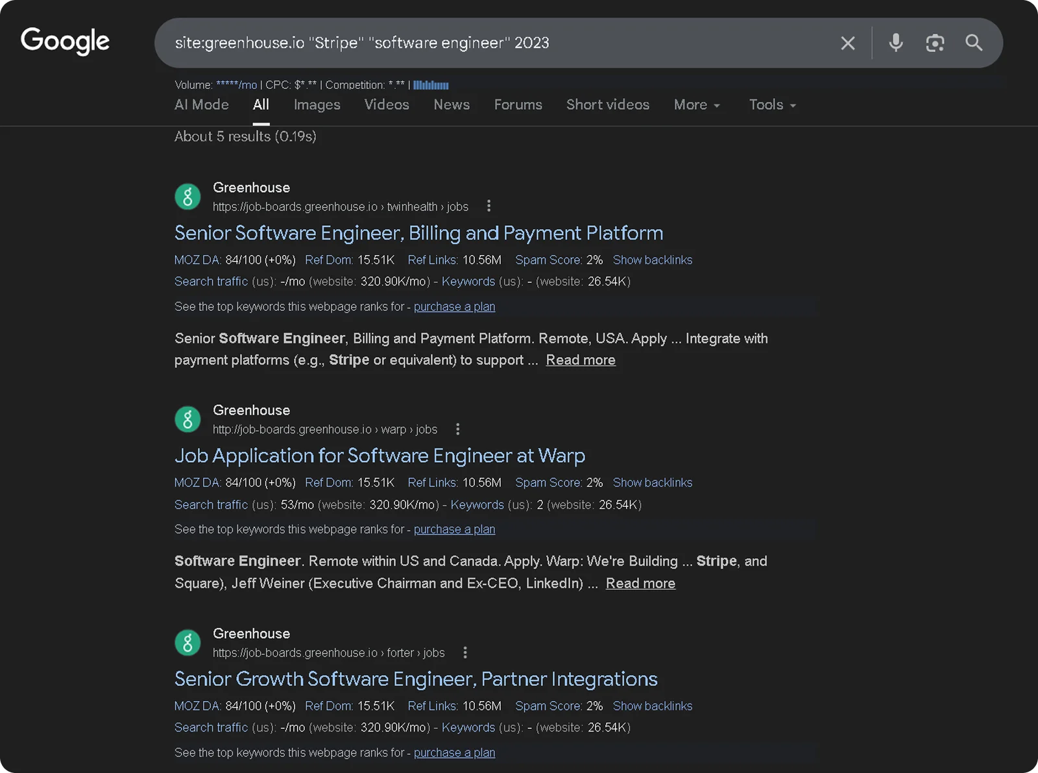Viewport: 1038px width, 773px height.
Task: Submit search via the magnifier icon
Action: (973, 43)
